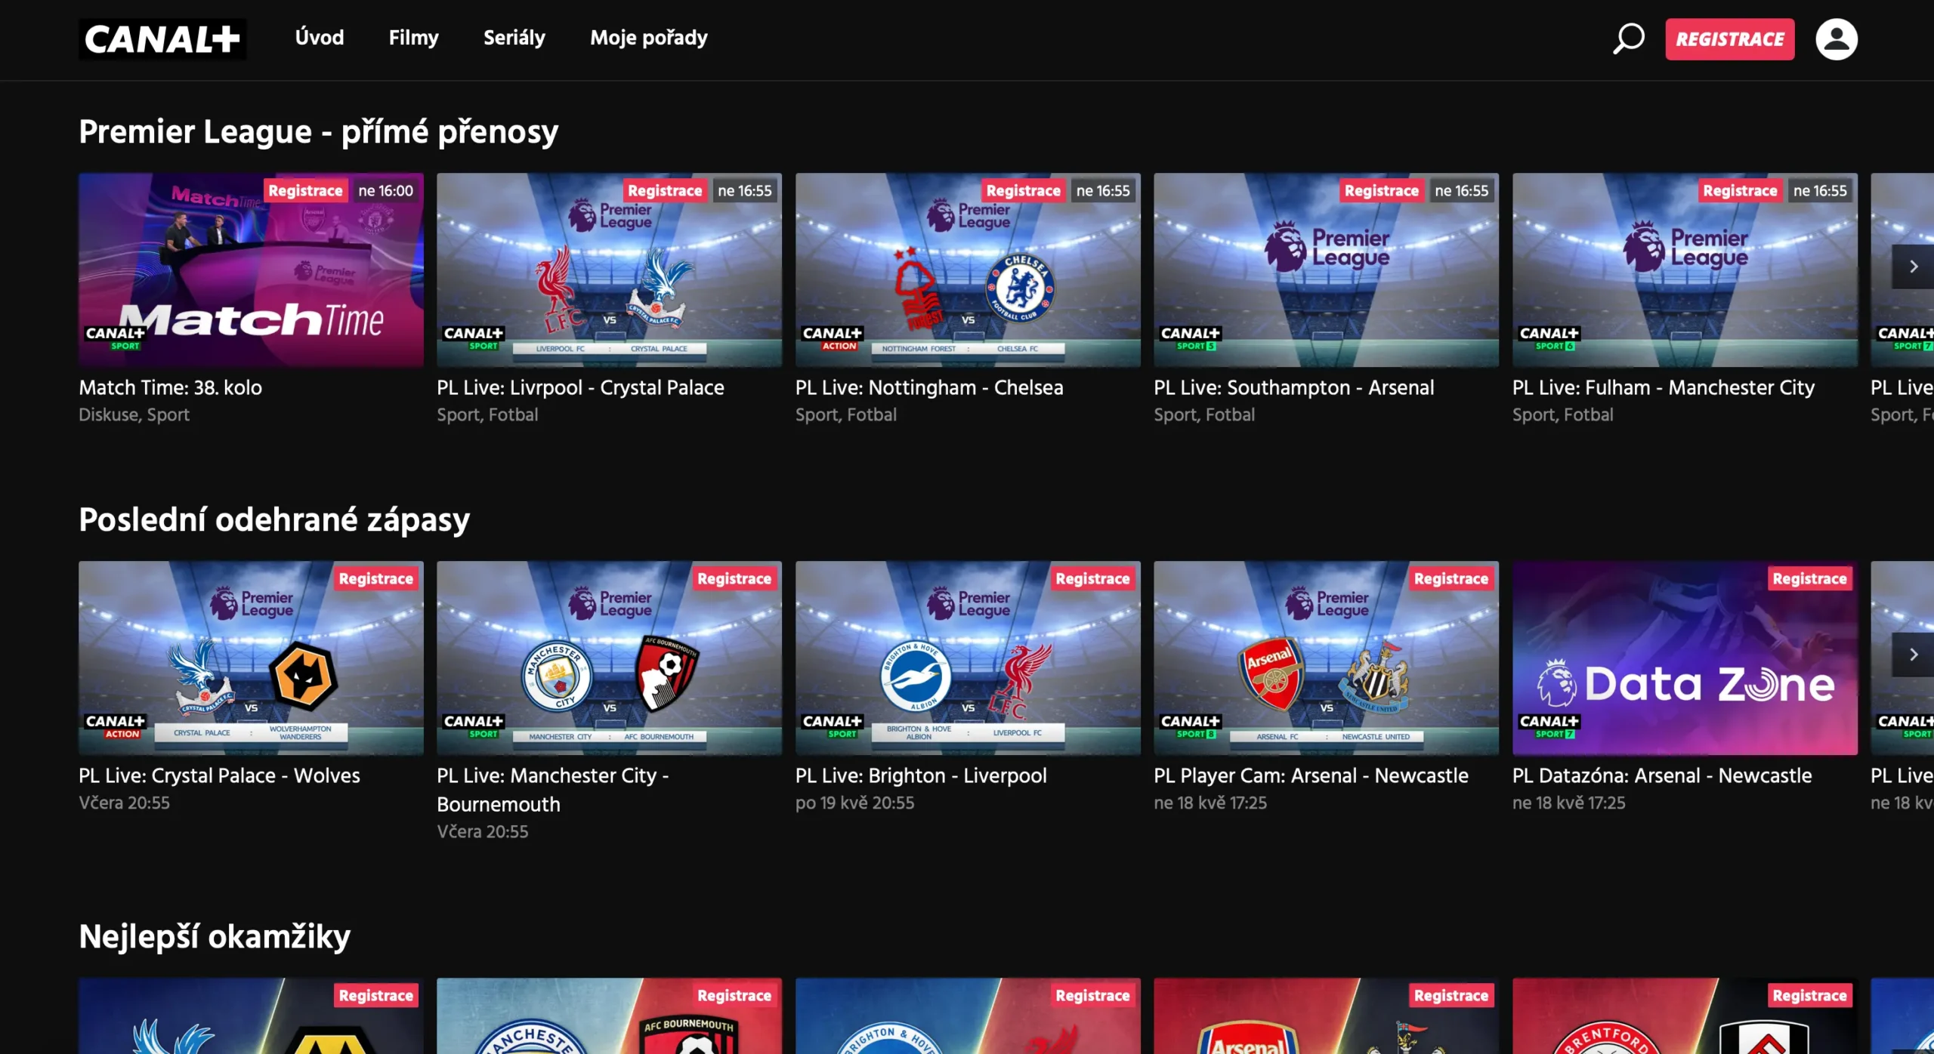
Task: Open Crystal Palace - Wolves replay thumbnail
Action: [251, 658]
